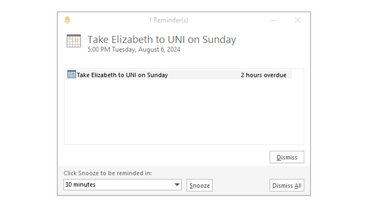The width and height of the screenshot is (370, 208).
Task: Select the "Take Elizabeth to UNI" list row text
Action: point(122,75)
